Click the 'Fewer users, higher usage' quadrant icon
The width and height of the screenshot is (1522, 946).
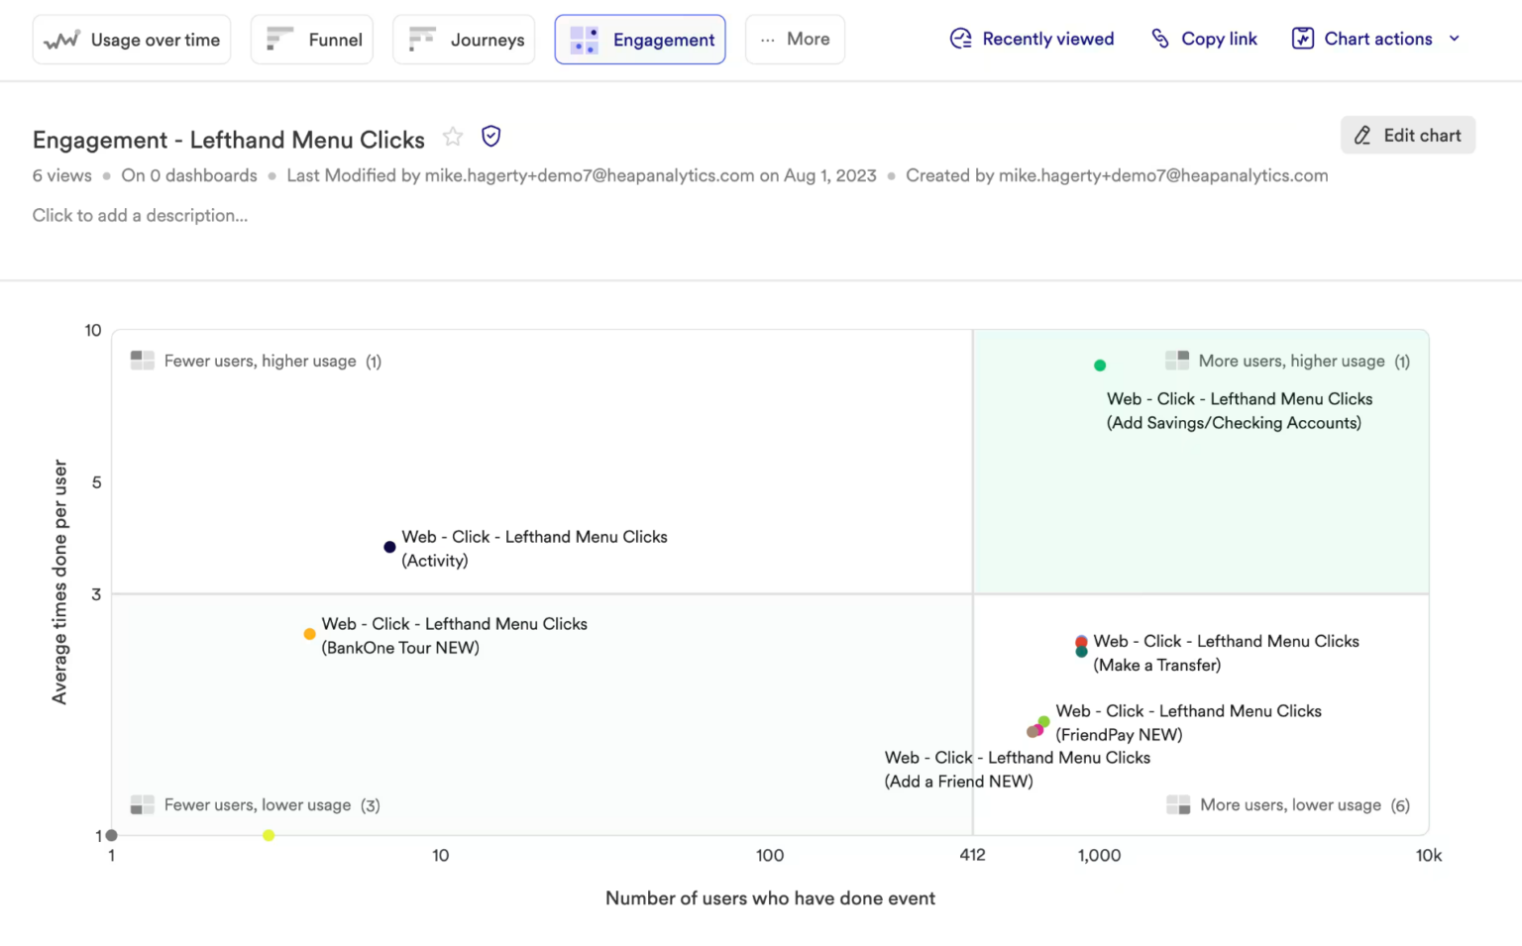click(142, 361)
